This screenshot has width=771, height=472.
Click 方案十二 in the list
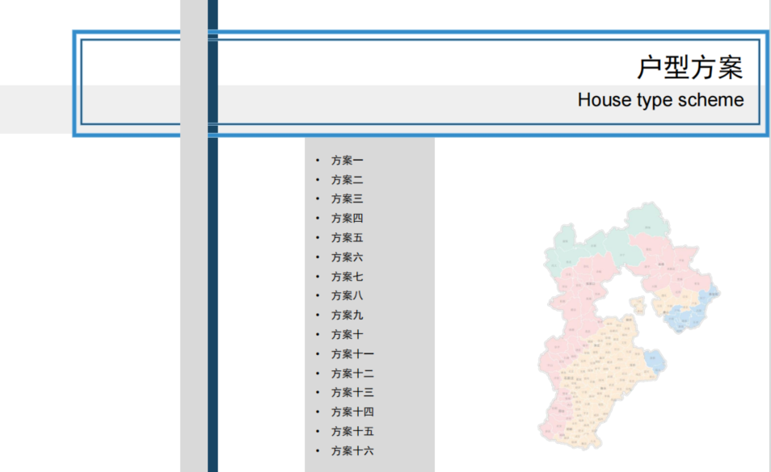click(352, 374)
